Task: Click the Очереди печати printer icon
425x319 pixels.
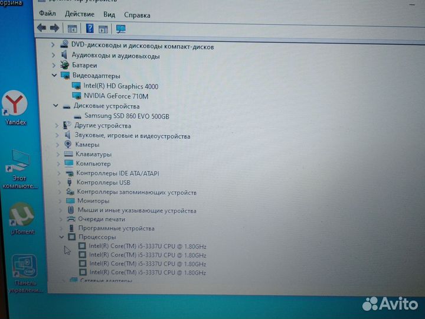Action: pyautogui.click(x=71, y=219)
